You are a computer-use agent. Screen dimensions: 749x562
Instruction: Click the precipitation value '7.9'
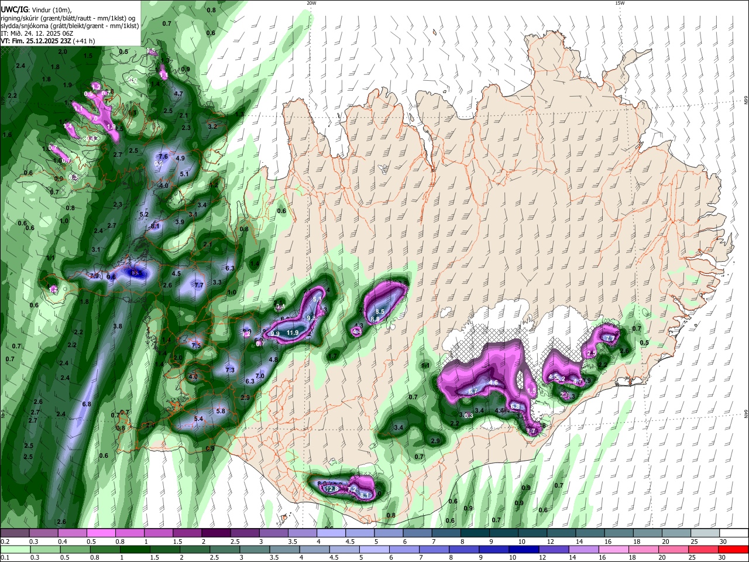(94, 275)
